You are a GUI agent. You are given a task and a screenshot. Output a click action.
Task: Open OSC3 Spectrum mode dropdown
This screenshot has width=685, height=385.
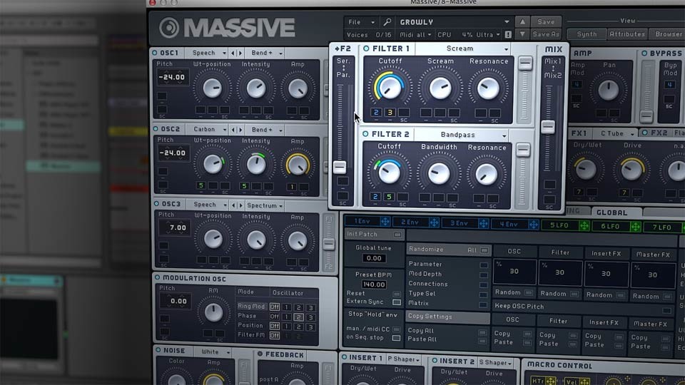(265, 205)
